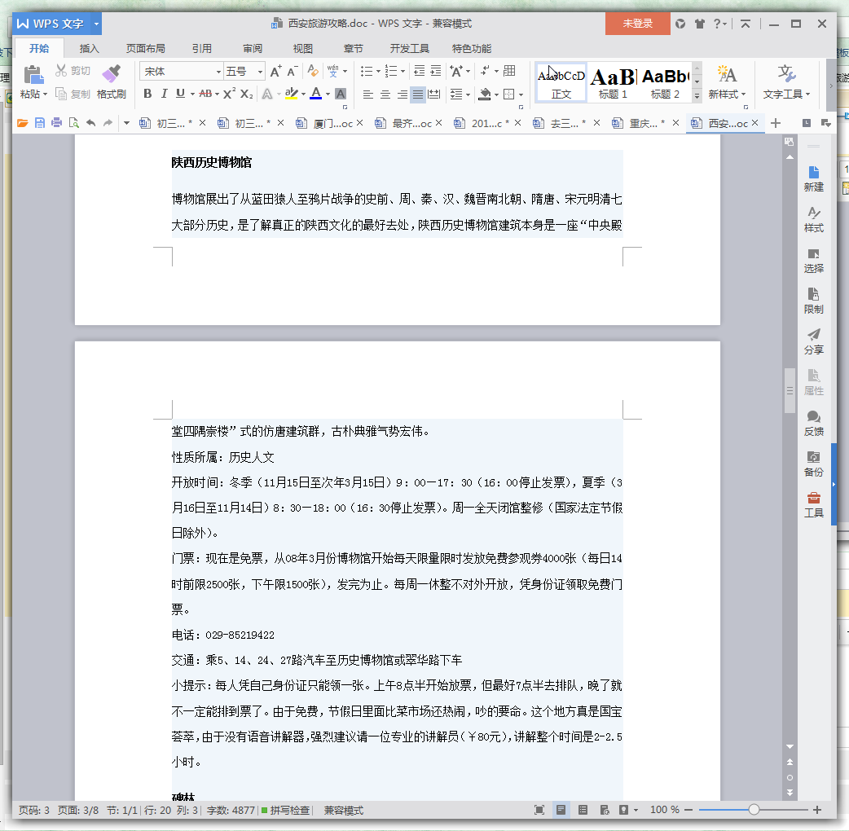Switch to the 插入 ribbon tab
Image resolution: width=849 pixels, height=831 pixels.
click(x=89, y=48)
